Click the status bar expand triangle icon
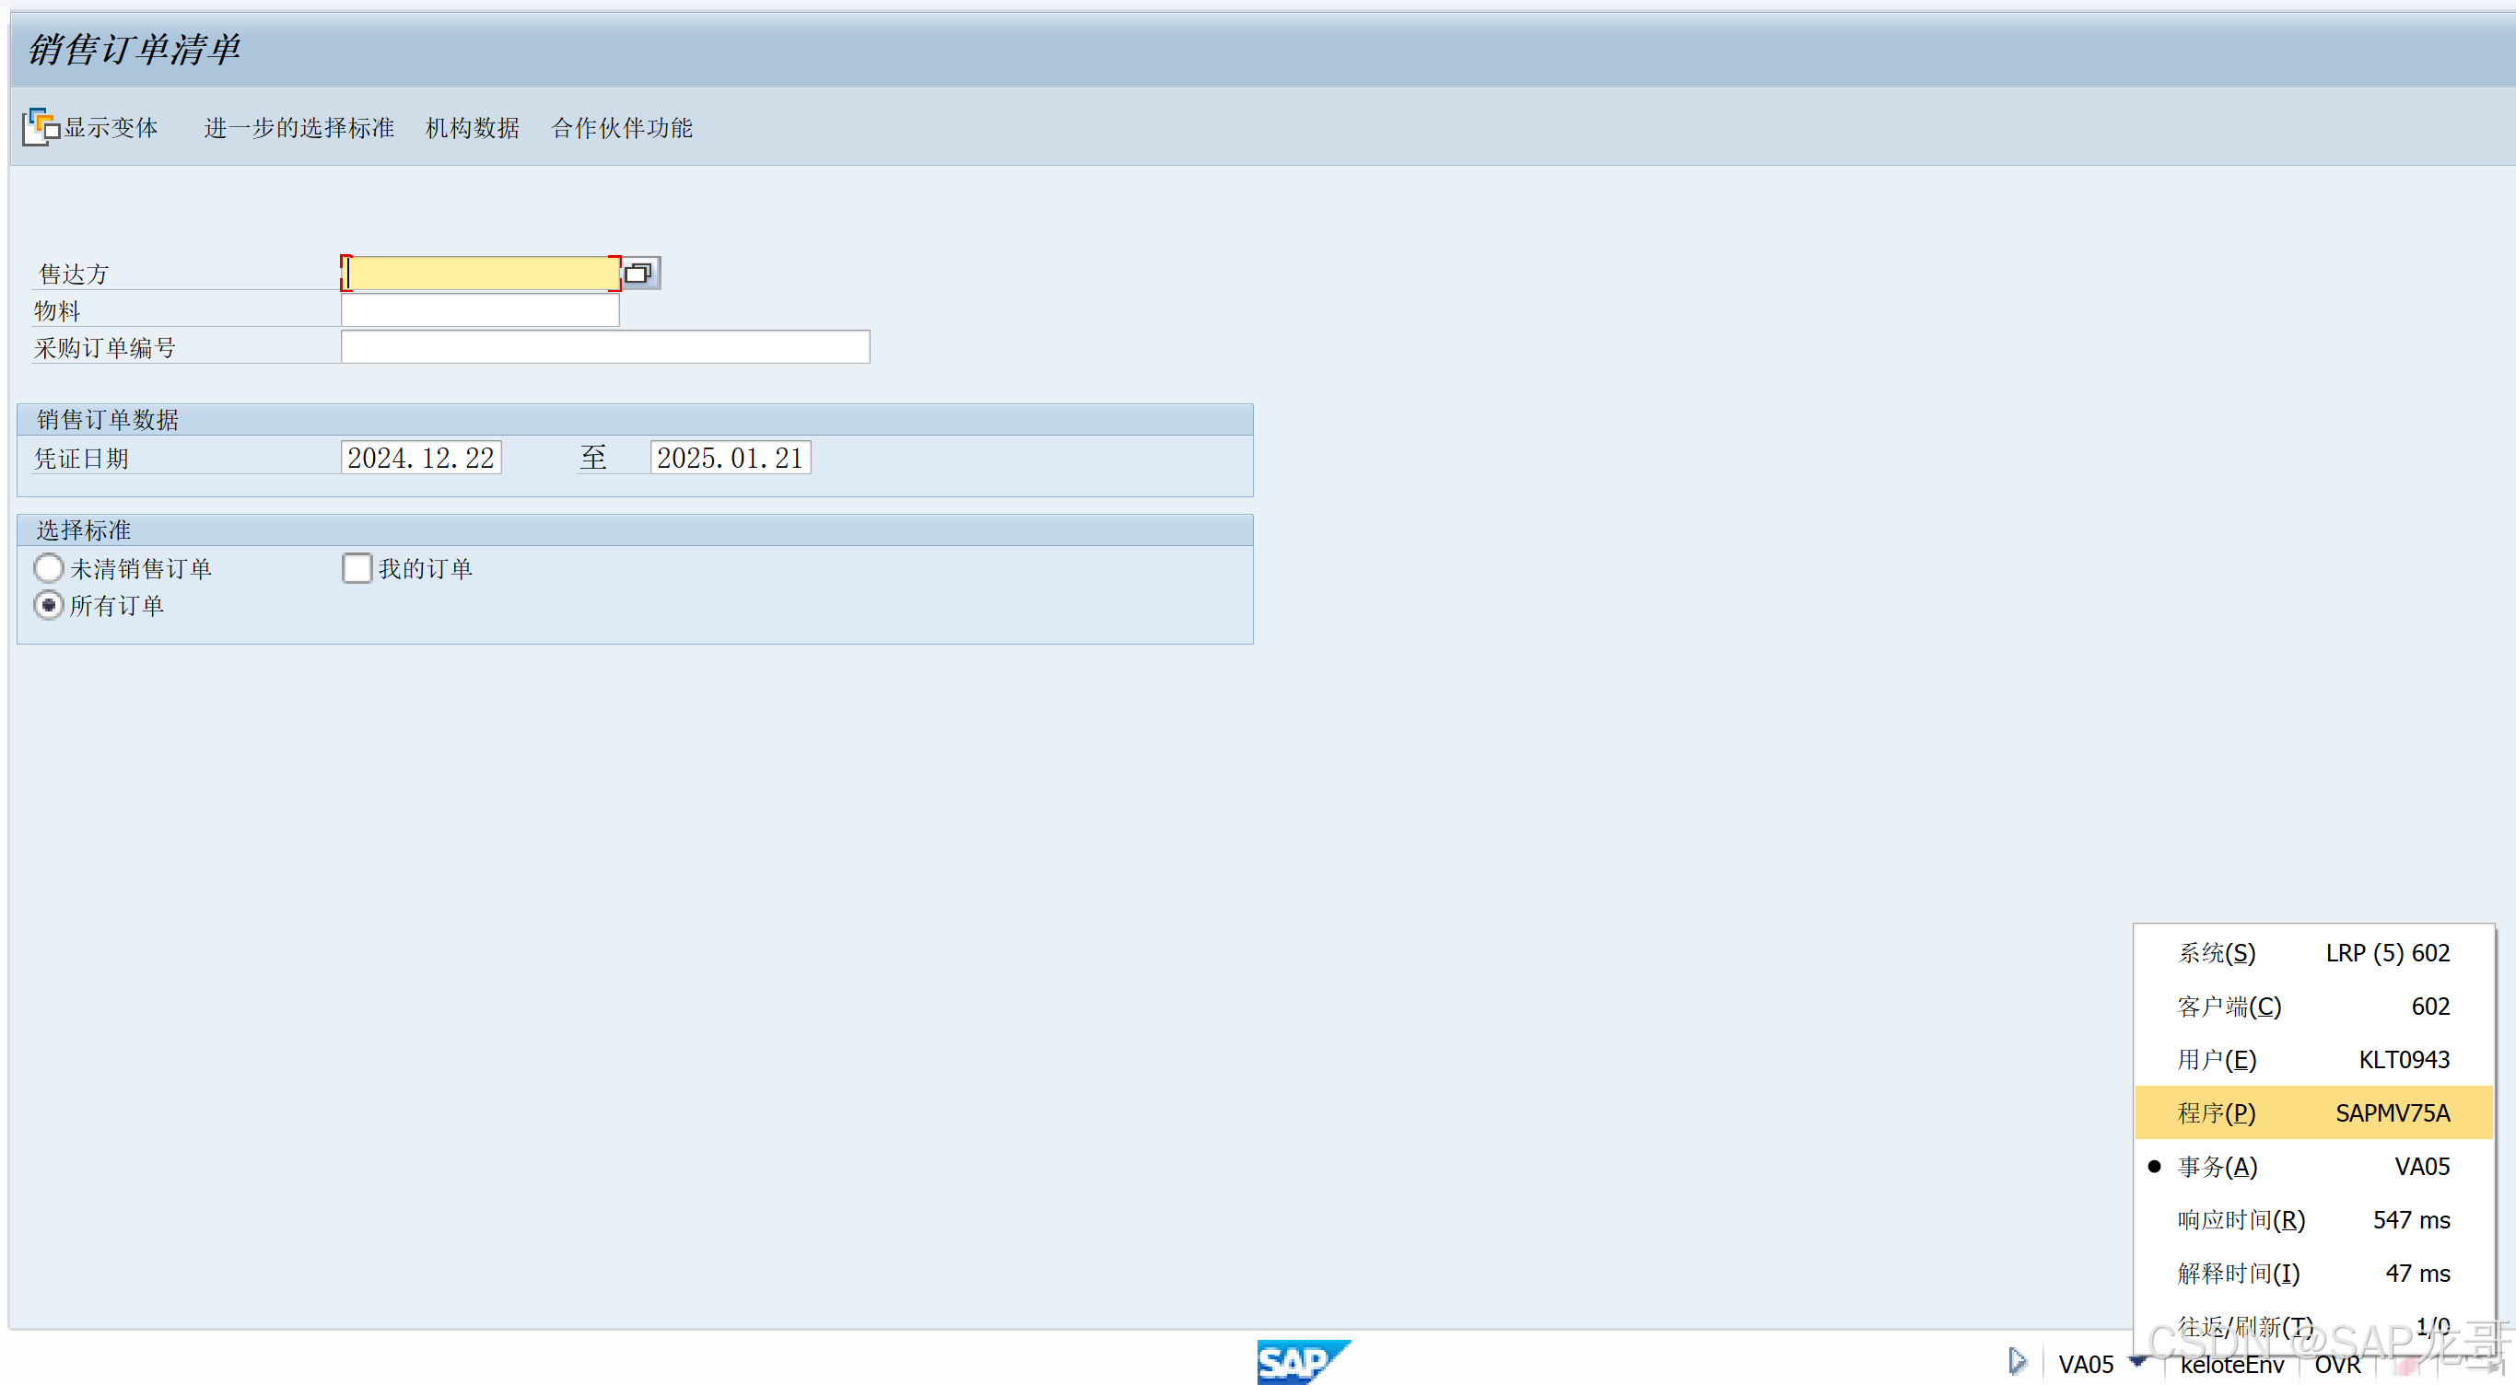Screen dimensions: 2516x1385 pyautogui.click(x=2016, y=1361)
